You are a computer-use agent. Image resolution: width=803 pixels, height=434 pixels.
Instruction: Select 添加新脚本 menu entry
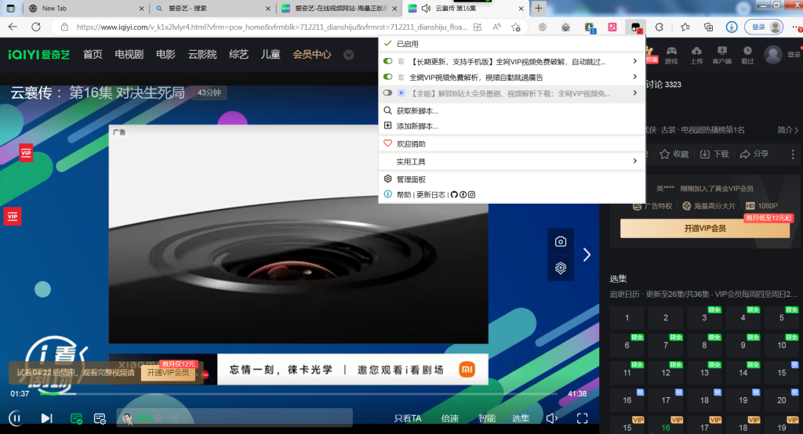click(x=417, y=126)
